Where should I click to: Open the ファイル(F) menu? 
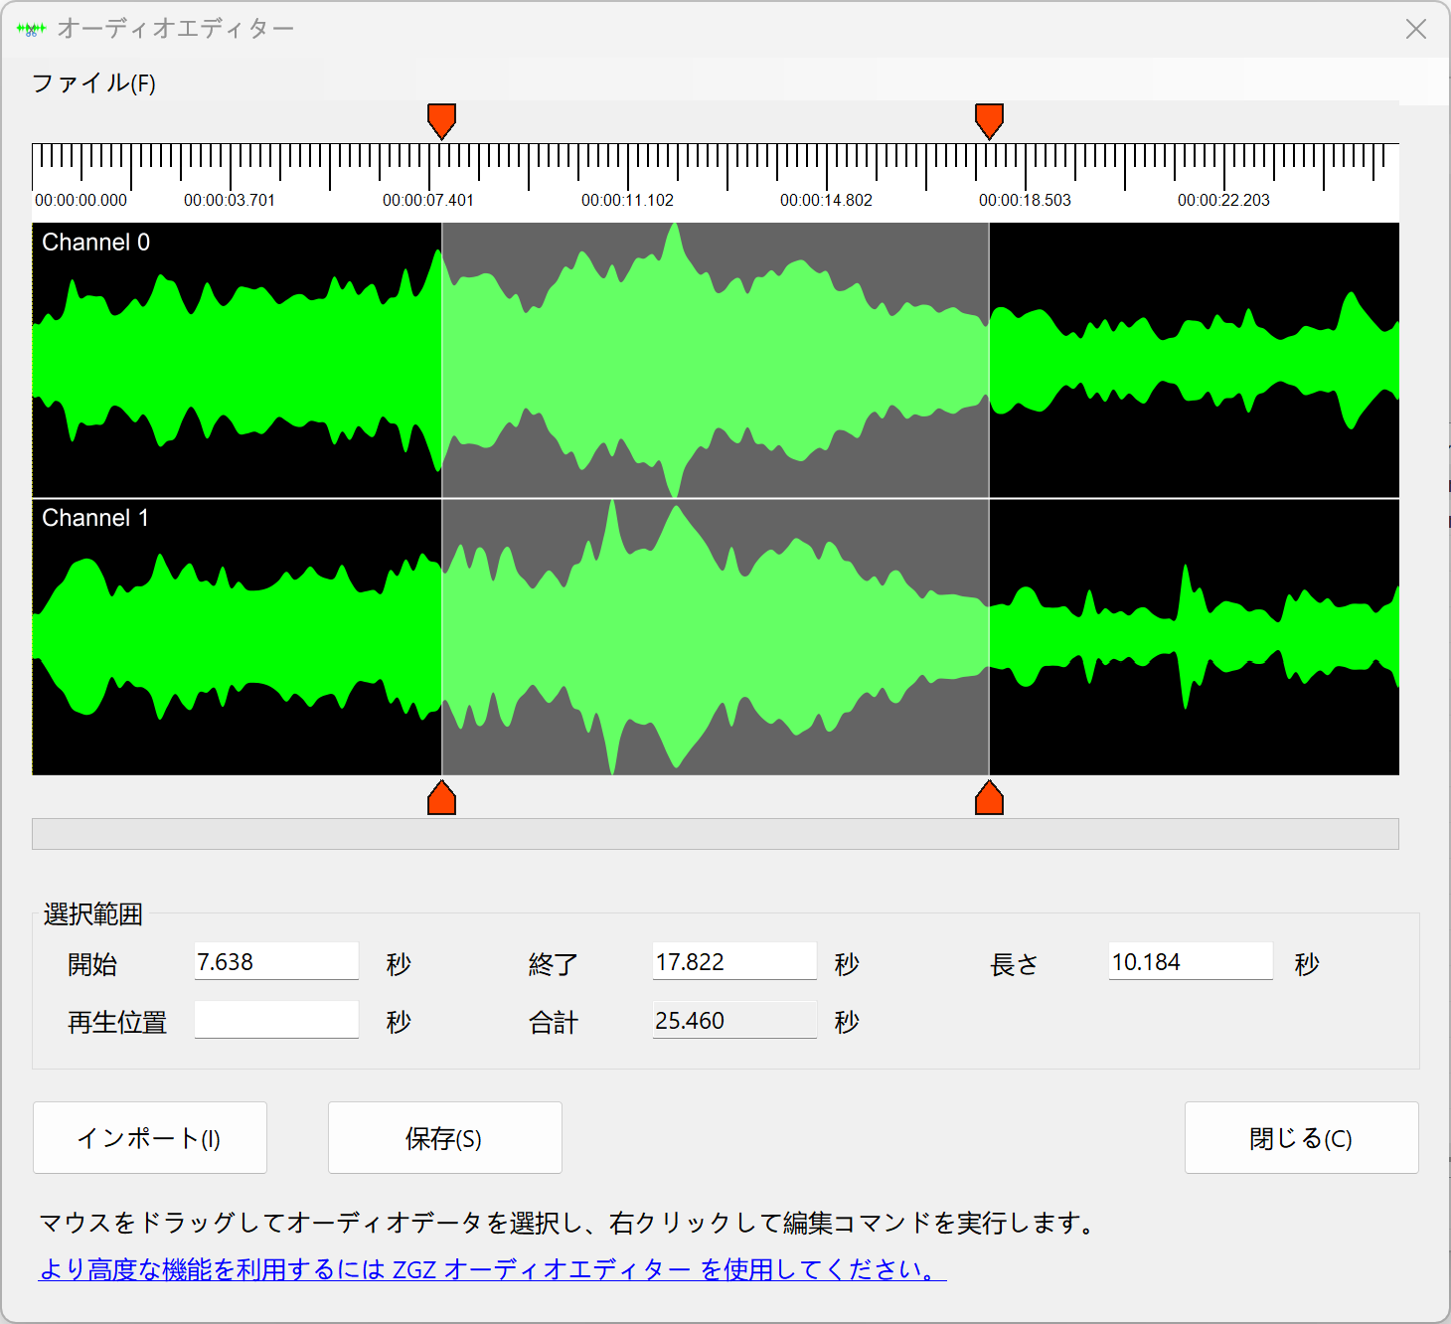(x=93, y=83)
